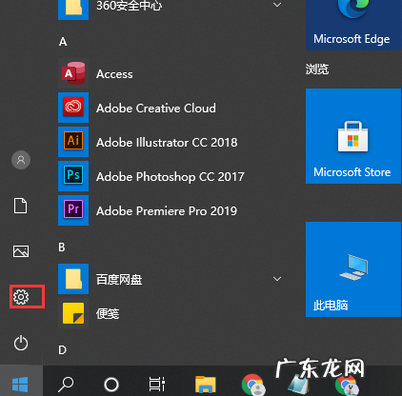The image size is (402, 396).
Task: Open Premiere Pro via Pr icon
Action: [73, 210]
